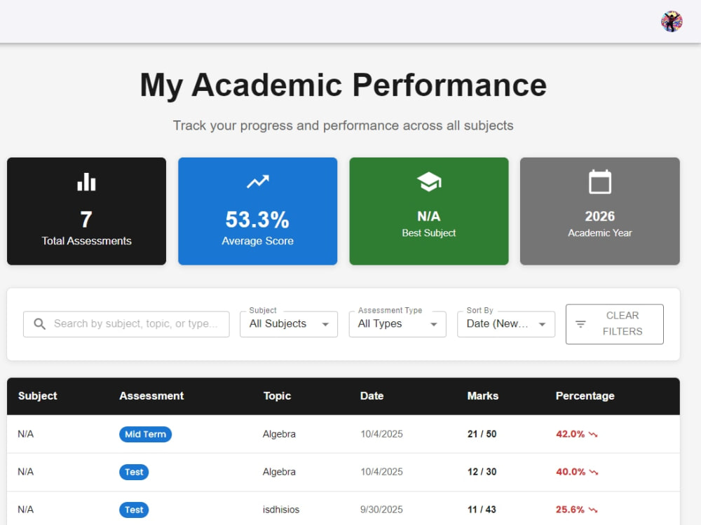The height and width of the screenshot is (525, 701).
Task: Click the 11 / 43 marks value
Action: [x=482, y=510]
